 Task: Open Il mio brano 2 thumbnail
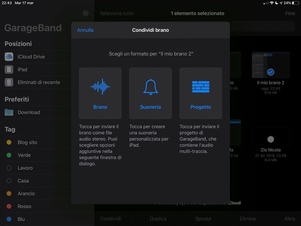coord(270,65)
